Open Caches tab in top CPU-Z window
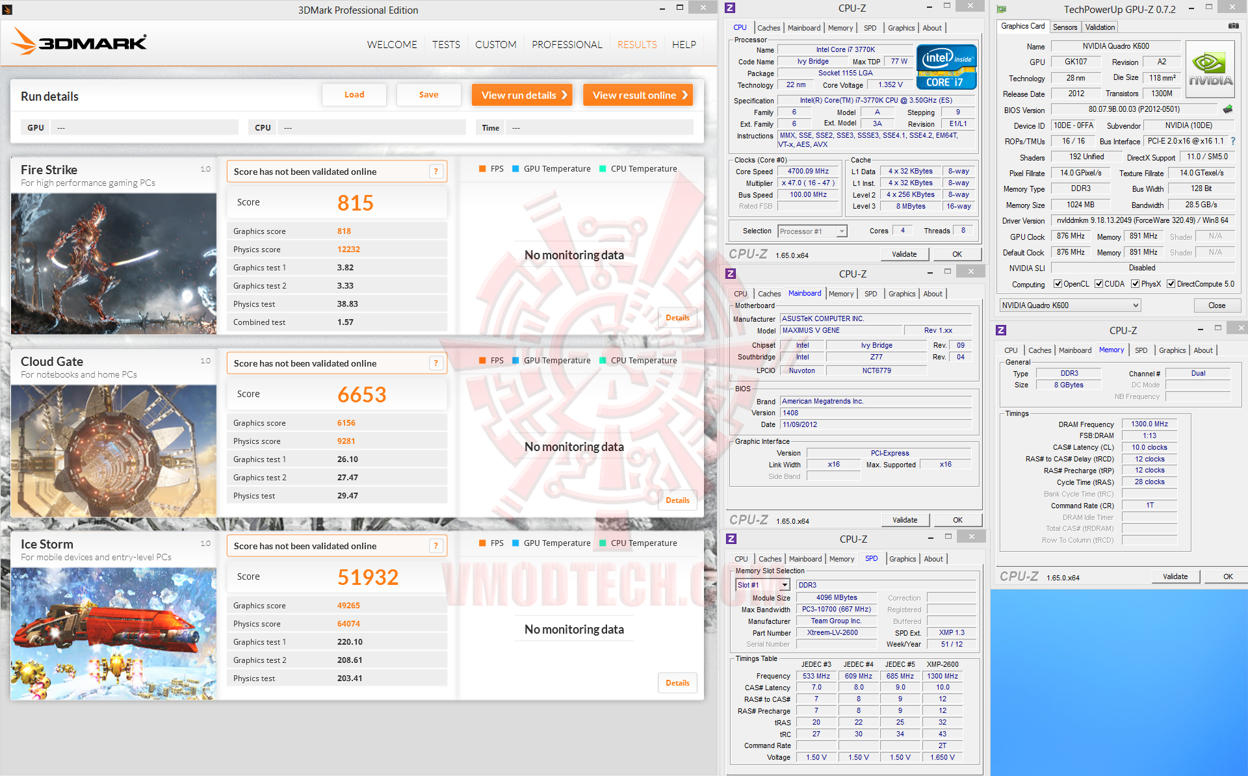The width and height of the screenshot is (1248, 776). (768, 28)
